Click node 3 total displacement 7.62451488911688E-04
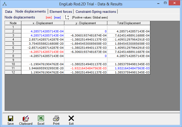 point(129,35)
